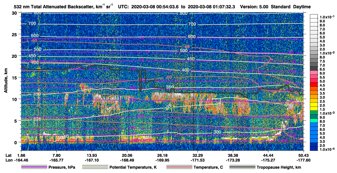Image resolution: width=337 pixels, height=173 pixels.
Task: Click the latitude value '26.18'
Action: tap(162, 155)
